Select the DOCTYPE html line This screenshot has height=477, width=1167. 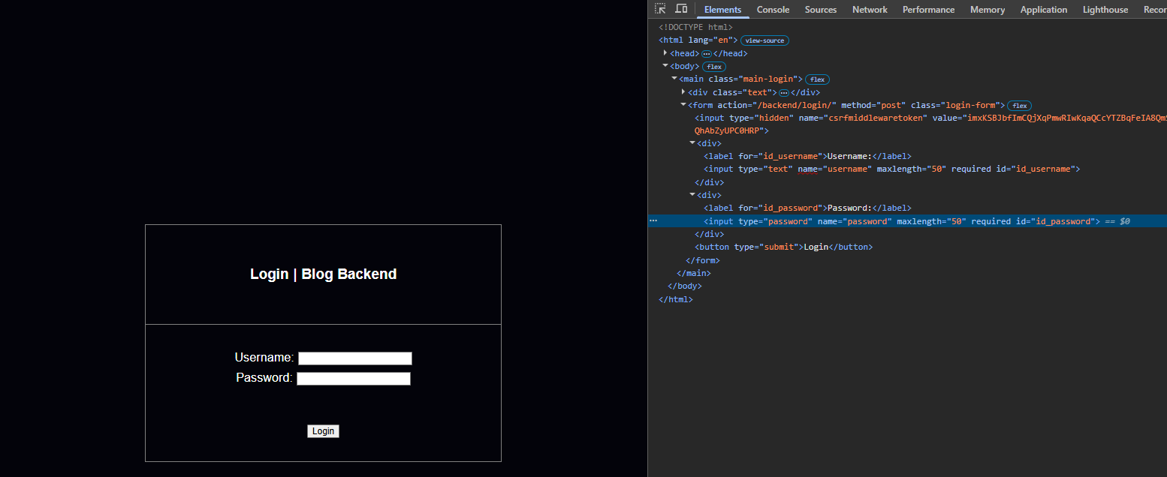[x=695, y=28]
